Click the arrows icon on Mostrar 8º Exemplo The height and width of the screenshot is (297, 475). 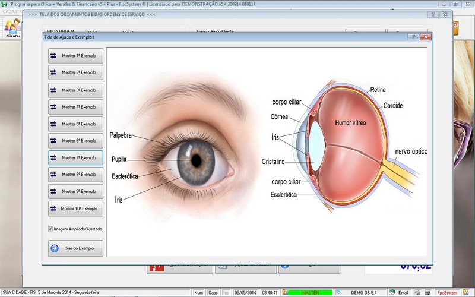pyautogui.click(x=53, y=175)
